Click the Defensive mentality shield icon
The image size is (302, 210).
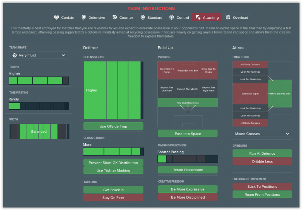coord(84,17)
